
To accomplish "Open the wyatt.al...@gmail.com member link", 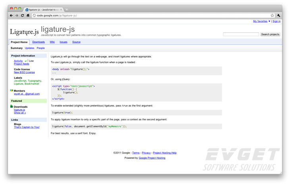I will pos(27,94).
